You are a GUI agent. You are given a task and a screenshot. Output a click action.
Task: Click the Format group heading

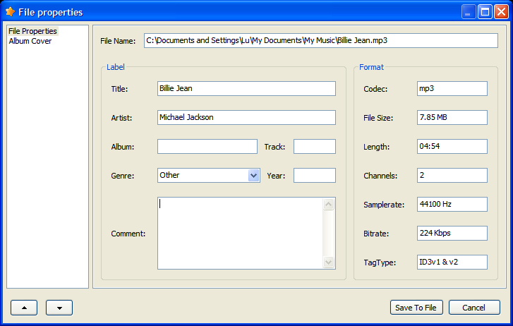pos(371,67)
